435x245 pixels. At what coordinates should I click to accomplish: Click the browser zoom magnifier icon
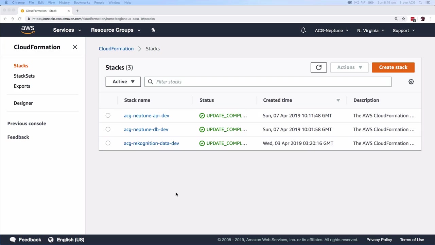[x=396, y=19]
